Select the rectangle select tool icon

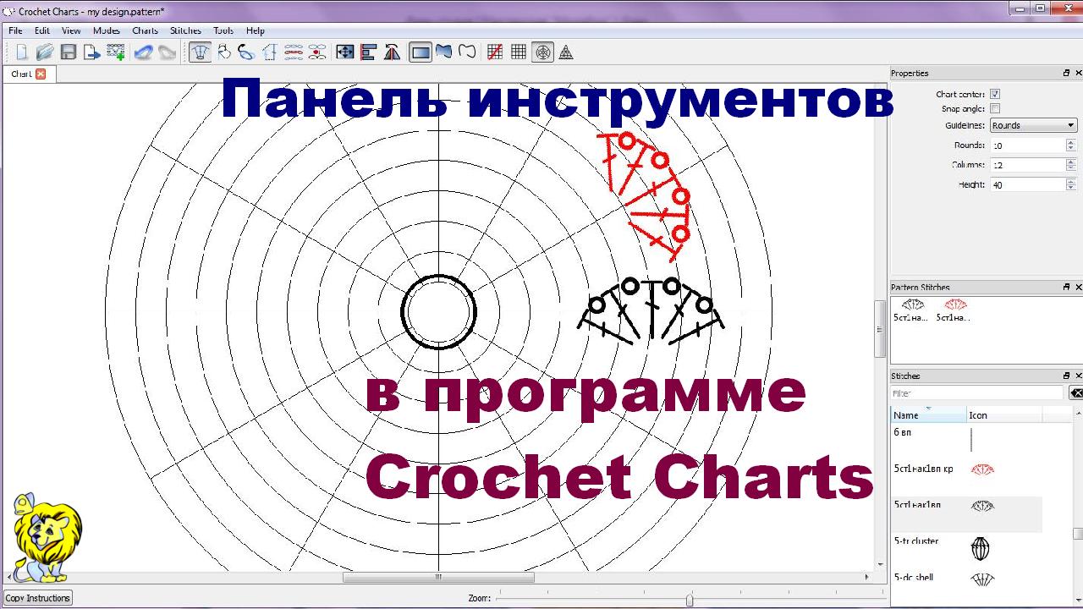(421, 52)
